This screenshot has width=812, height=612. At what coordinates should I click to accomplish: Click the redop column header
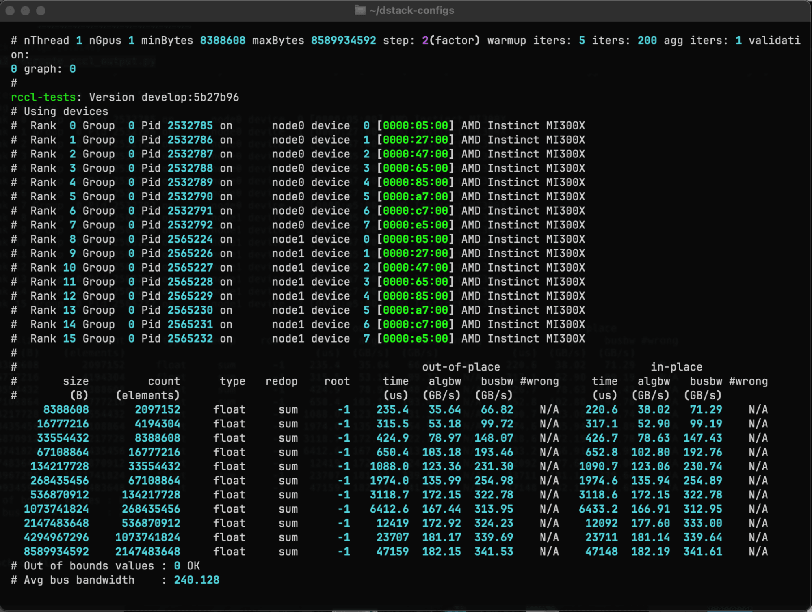[x=281, y=381]
